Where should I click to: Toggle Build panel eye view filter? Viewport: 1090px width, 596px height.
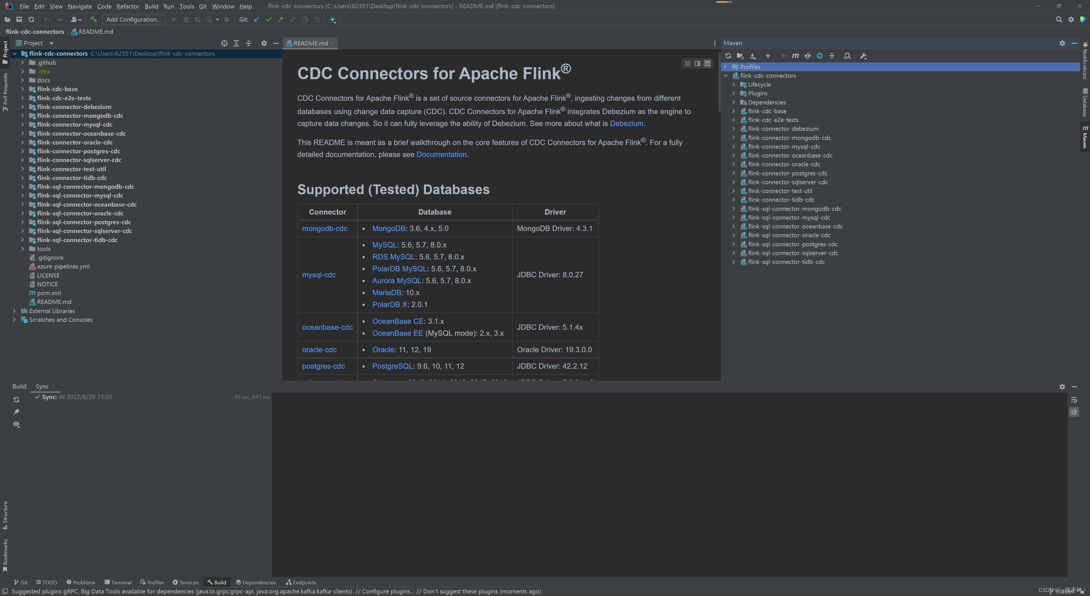[16, 424]
